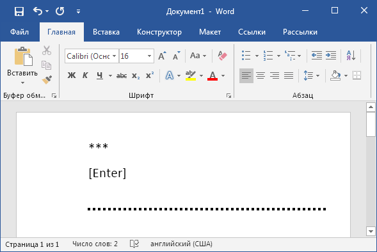Start a bulleted list
Screen dimensions: 377x252
246,56
